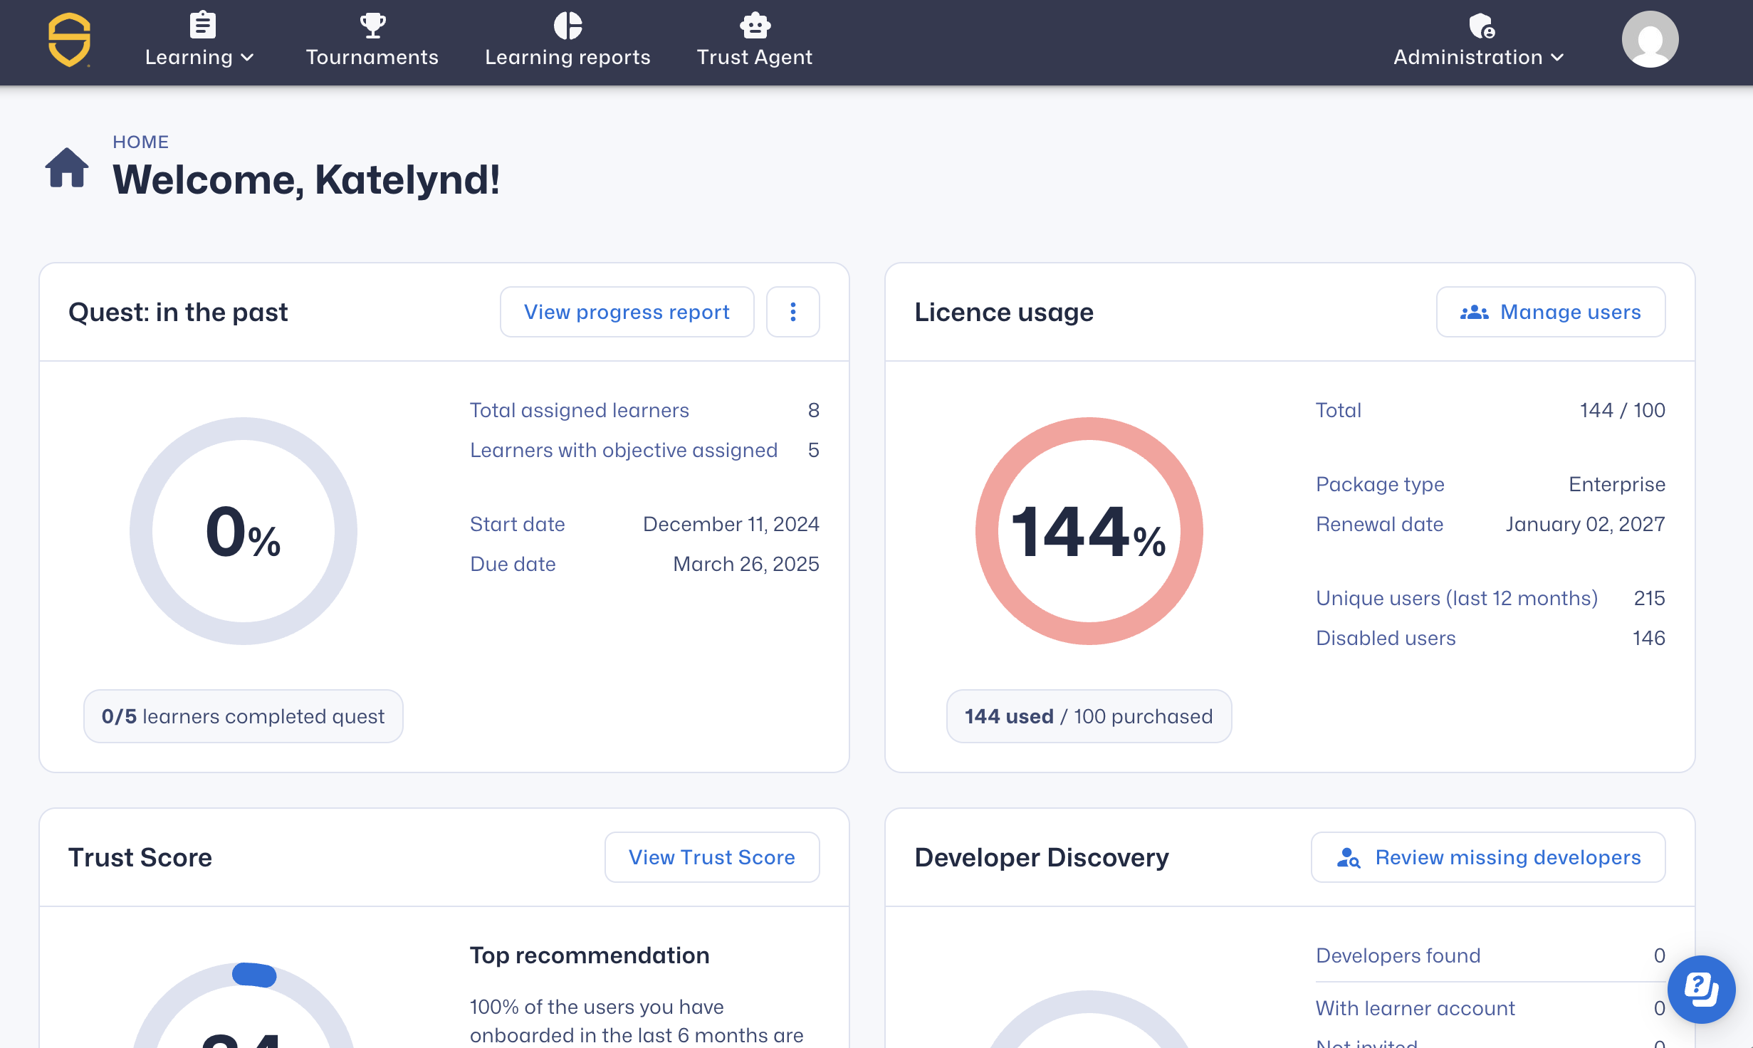Open the user profile avatar
Viewport: 1753px width, 1048px height.
pyautogui.click(x=1650, y=40)
